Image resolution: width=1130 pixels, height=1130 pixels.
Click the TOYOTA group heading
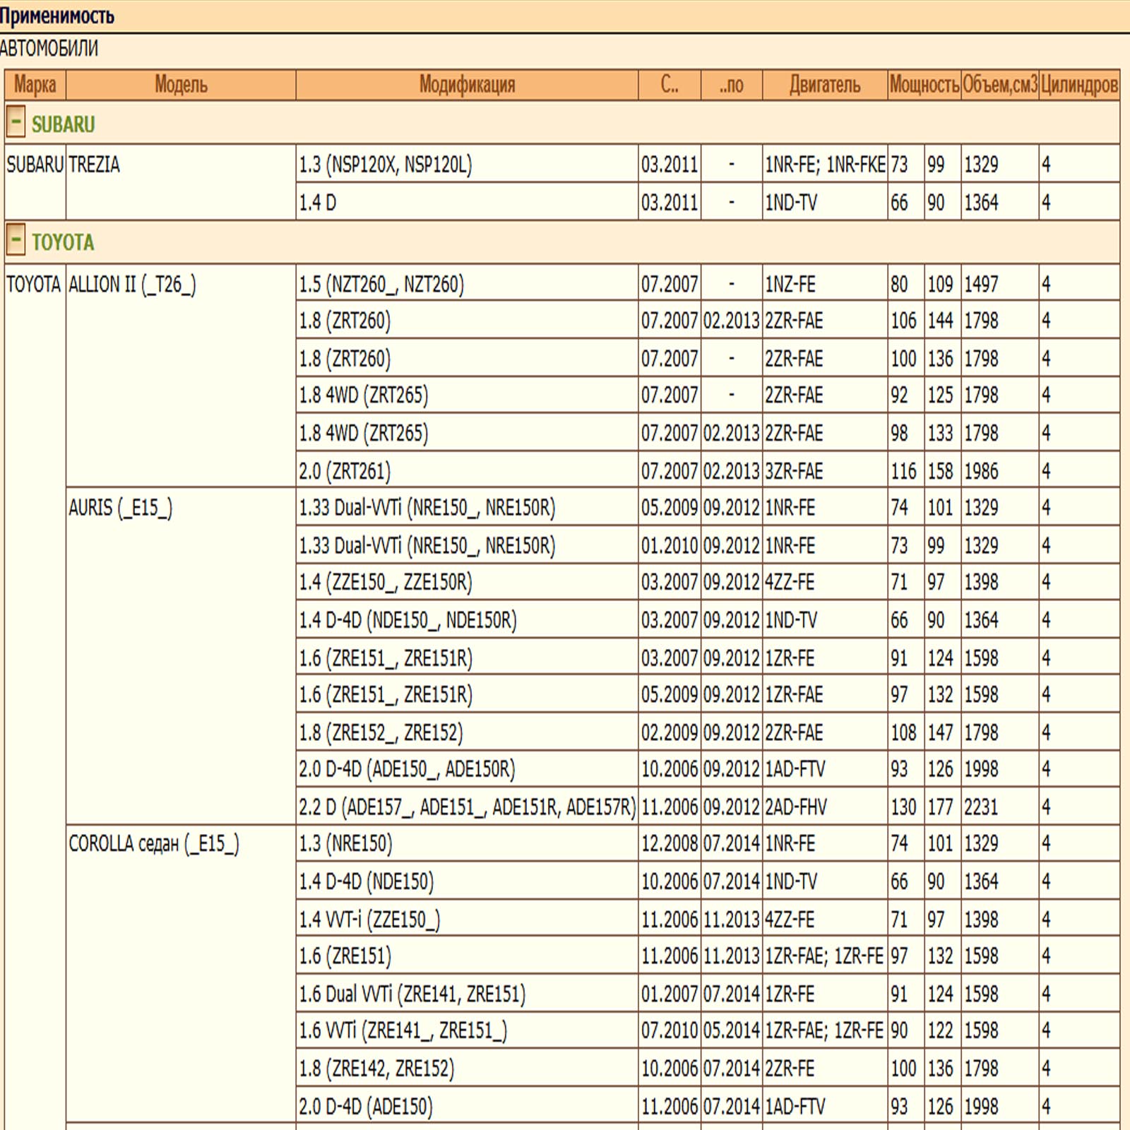(63, 242)
